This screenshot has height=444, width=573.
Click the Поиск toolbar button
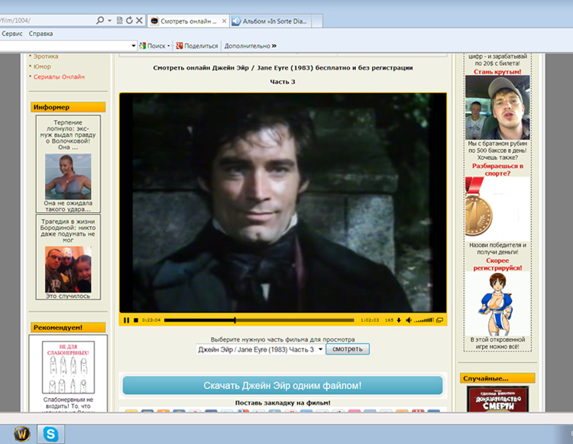[x=153, y=46]
